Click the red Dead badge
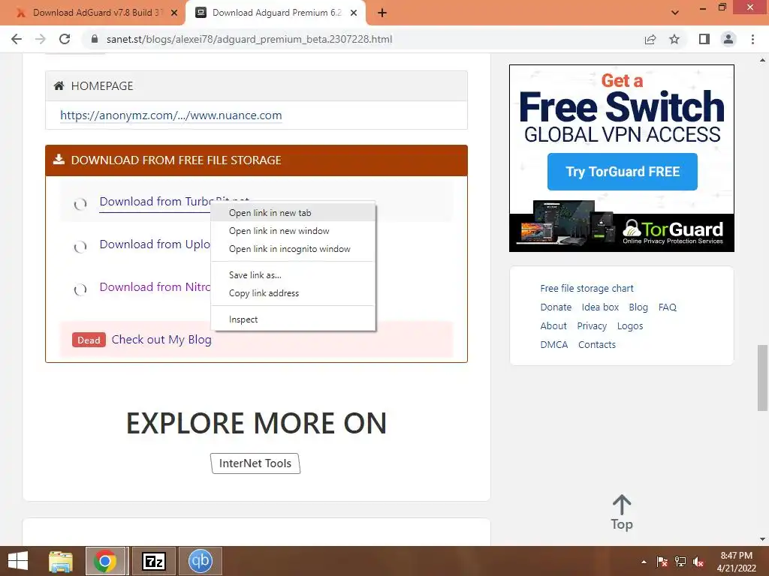Image resolution: width=769 pixels, height=576 pixels. (89, 340)
